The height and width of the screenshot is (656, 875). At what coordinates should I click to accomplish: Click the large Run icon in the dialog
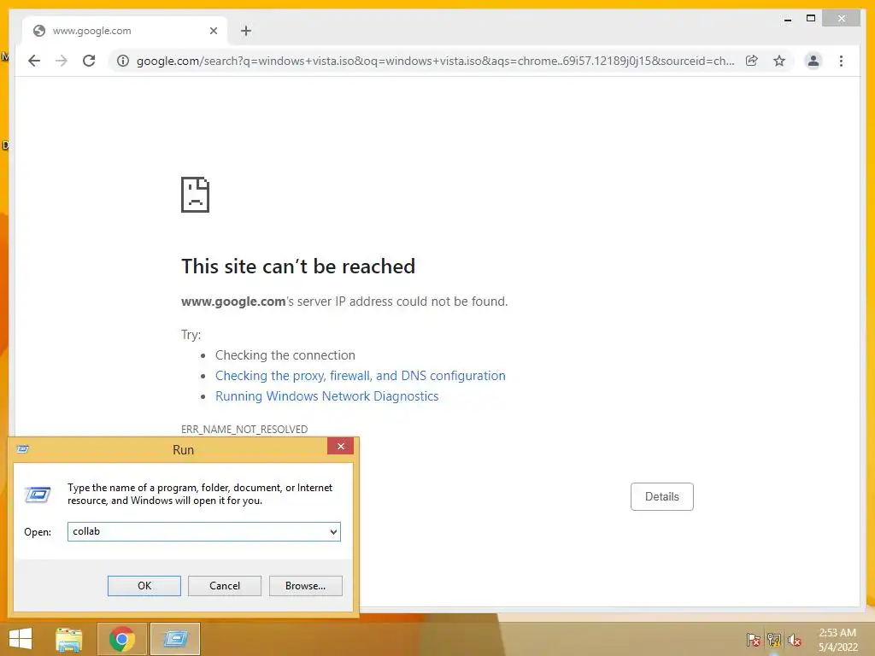tap(38, 495)
